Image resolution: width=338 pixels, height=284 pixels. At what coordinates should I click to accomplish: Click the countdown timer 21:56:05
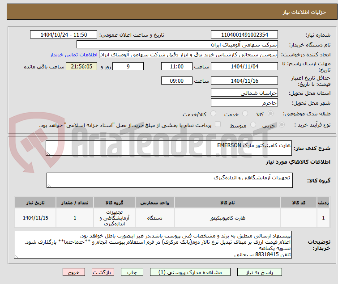(x=81, y=66)
